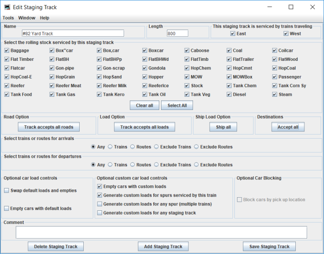Toggle the Tank Oil checkbox
The width and height of the screenshot is (324, 254).
[145, 95]
